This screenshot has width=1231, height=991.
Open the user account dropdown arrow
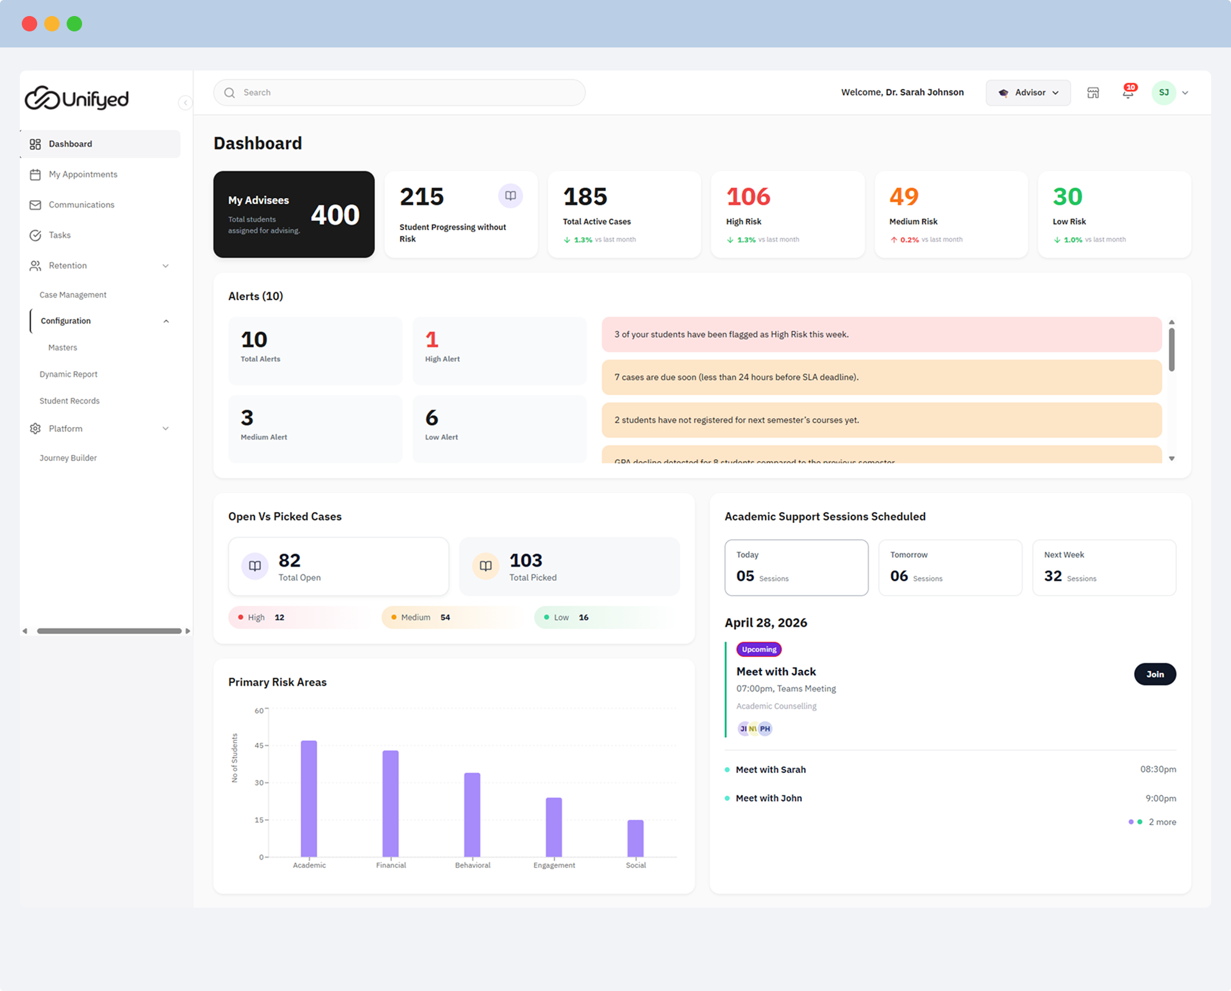[x=1185, y=93]
